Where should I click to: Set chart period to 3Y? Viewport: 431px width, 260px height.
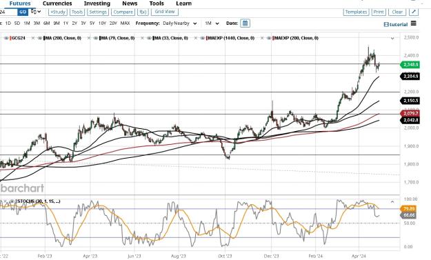pyautogui.click(x=83, y=23)
